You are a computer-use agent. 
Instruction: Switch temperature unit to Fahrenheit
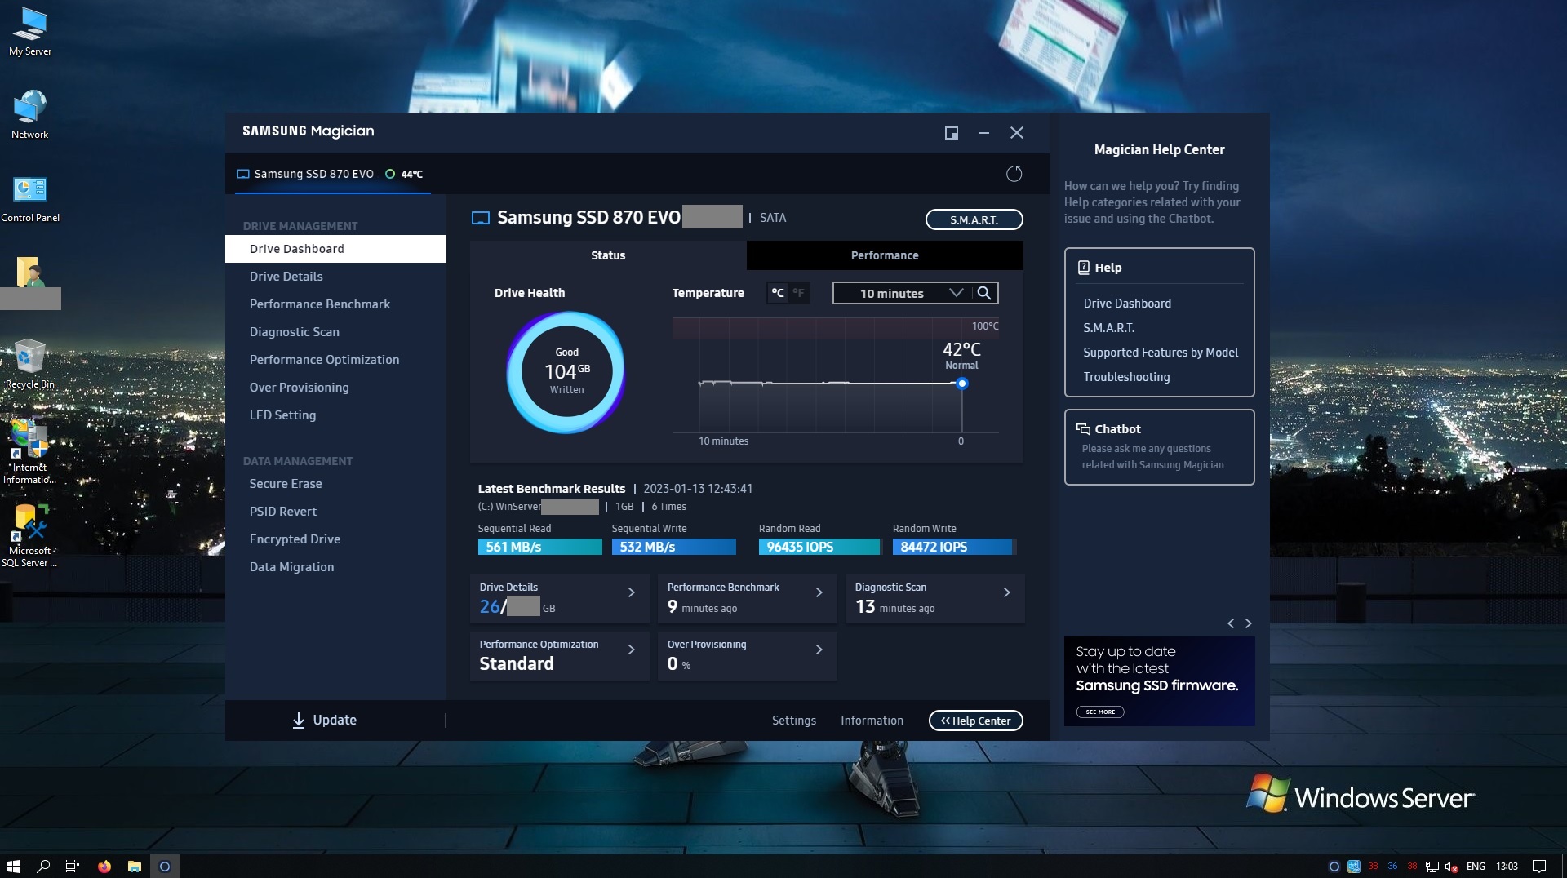(x=798, y=293)
